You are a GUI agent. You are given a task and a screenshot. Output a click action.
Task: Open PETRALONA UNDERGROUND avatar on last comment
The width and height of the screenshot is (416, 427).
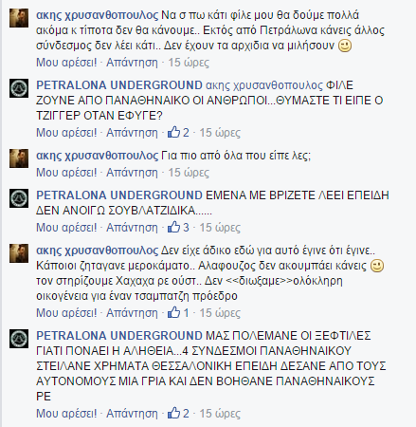[19, 339]
